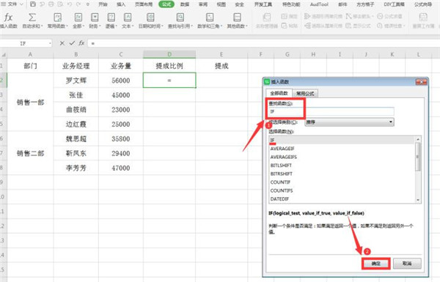This screenshot has width=440, height=282.
Task: Click Evaluate Formula (公式求值) icon
Action: tap(380, 16)
